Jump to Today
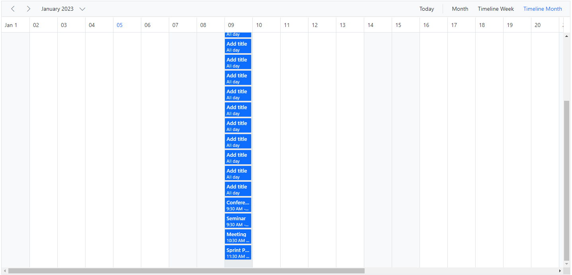This screenshot has height=275, width=572. 427,9
